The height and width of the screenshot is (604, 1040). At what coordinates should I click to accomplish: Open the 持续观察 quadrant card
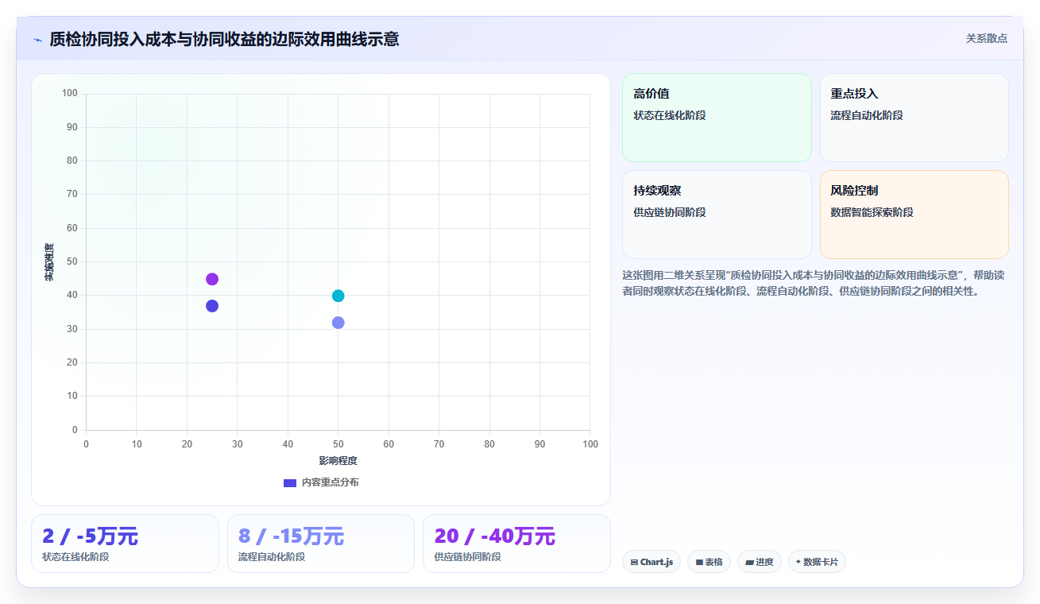(x=717, y=215)
